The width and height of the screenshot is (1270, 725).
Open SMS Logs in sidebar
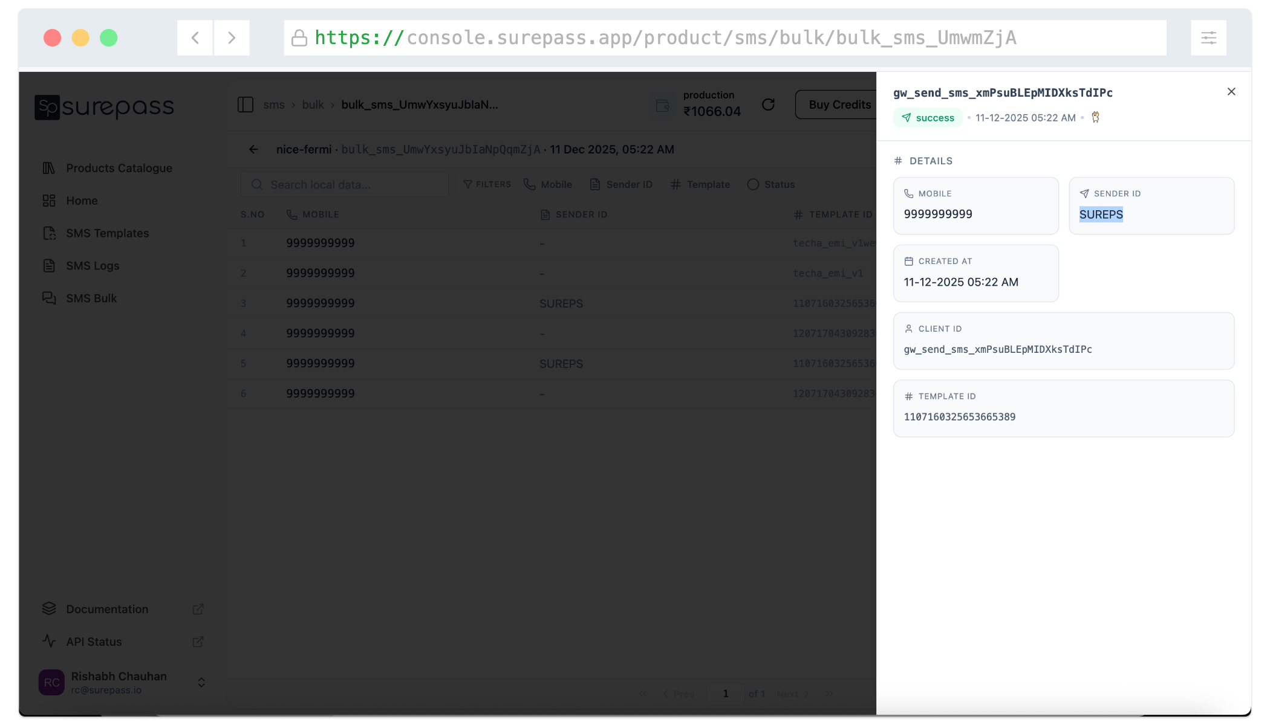coord(93,266)
